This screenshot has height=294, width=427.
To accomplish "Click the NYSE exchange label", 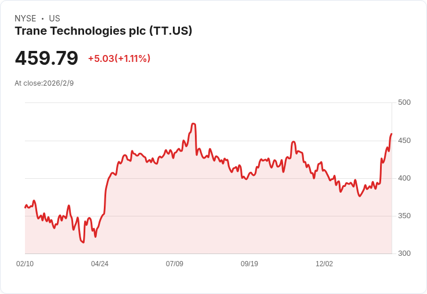I will pos(26,19).
